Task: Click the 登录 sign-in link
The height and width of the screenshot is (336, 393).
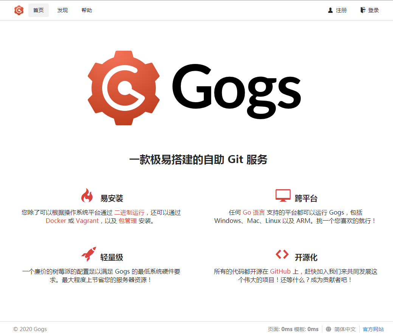Action: [370, 10]
